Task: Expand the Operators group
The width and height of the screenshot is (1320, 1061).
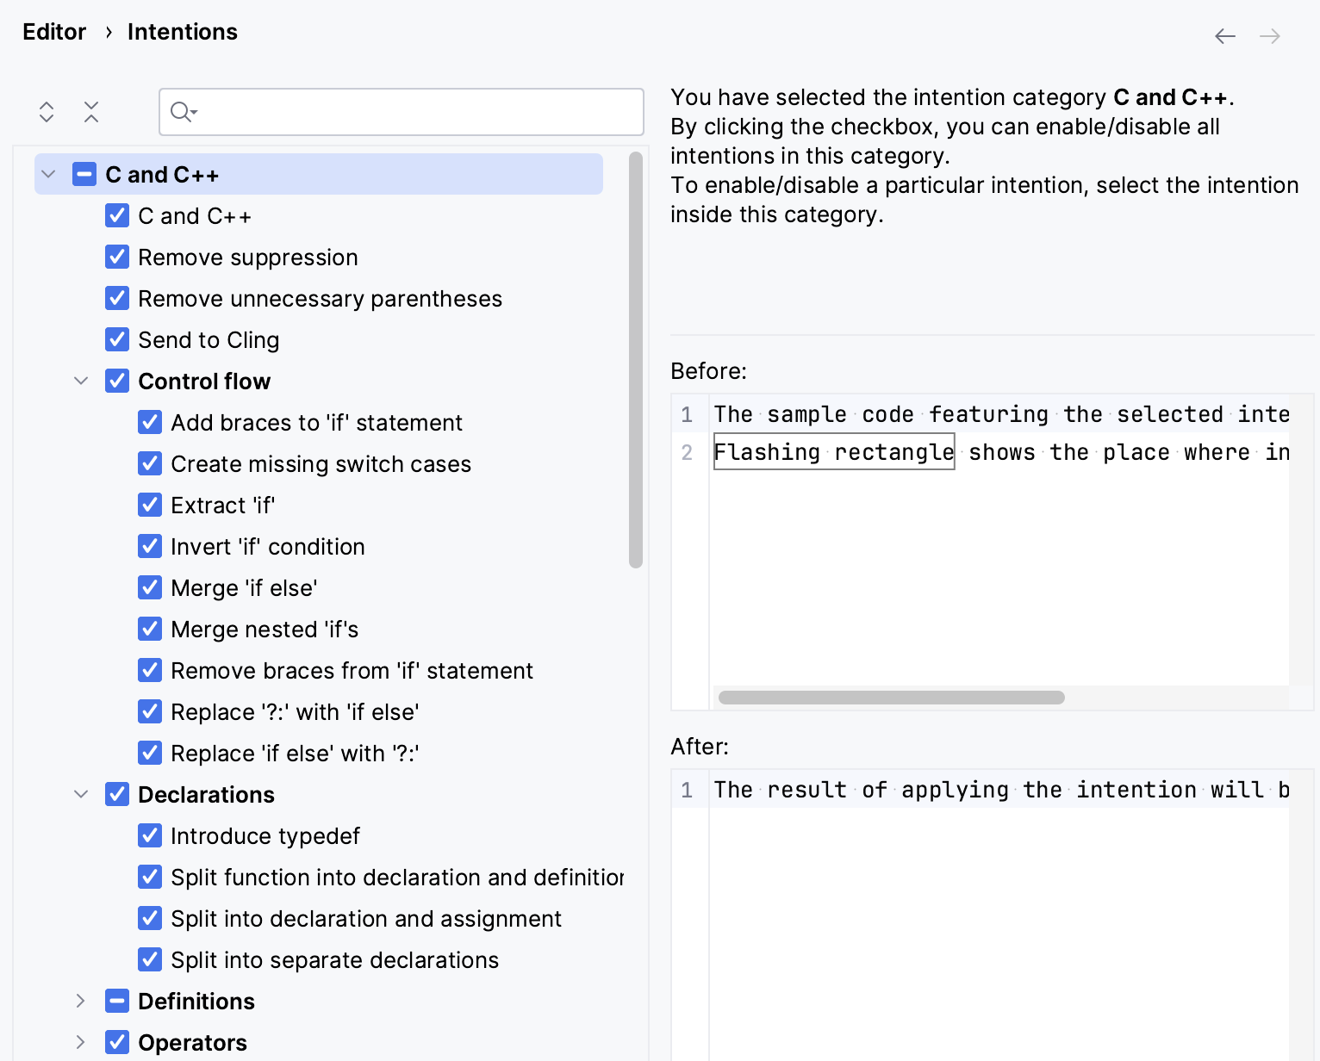Action: (81, 1043)
